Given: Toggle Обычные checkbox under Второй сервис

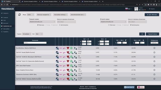Looking at the screenshot, I should coord(109,25).
